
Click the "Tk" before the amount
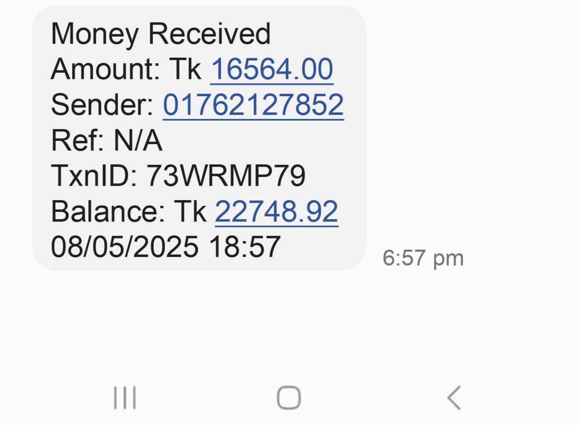tap(185, 70)
